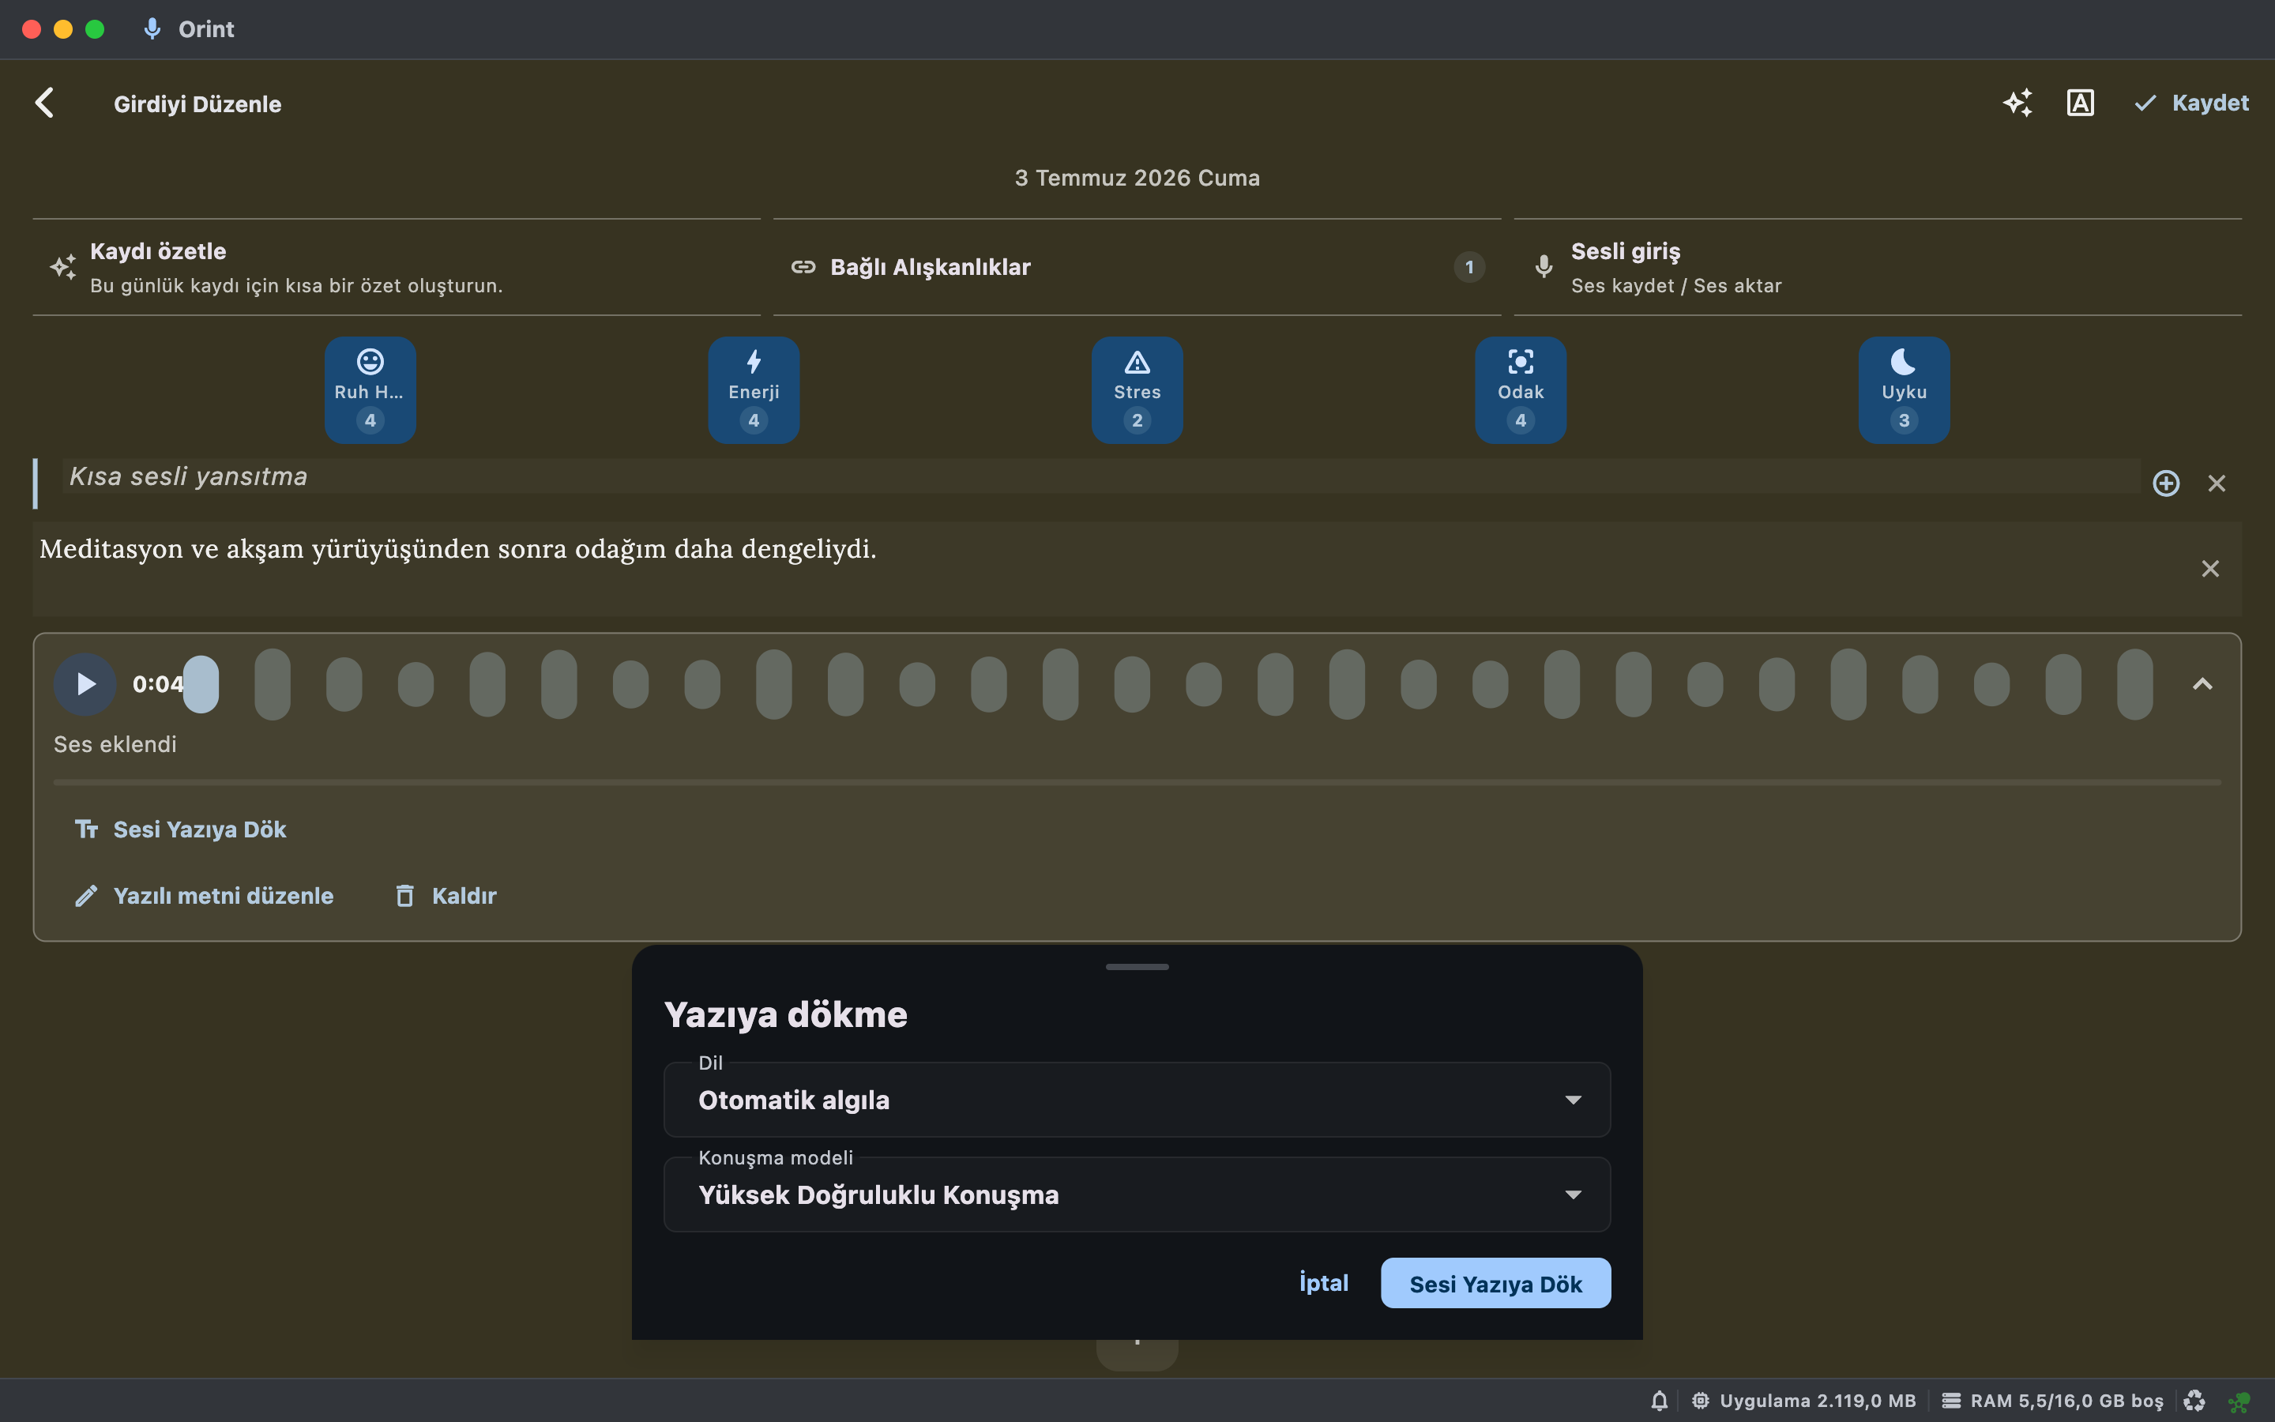2275x1422 pixels.
Task: Click 0:04 audio duration label
Action: [157, 683]
